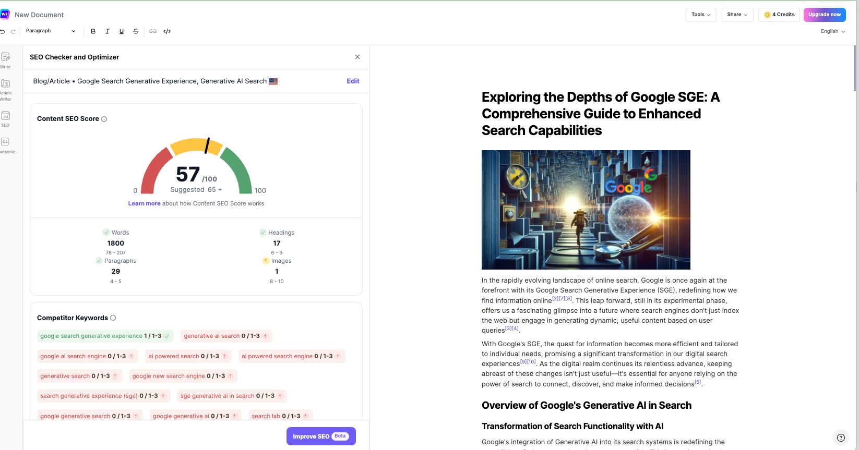This screenshot has width=859, height=450.
Task: Click the Headings check status icon
Action: pos(263,233)
